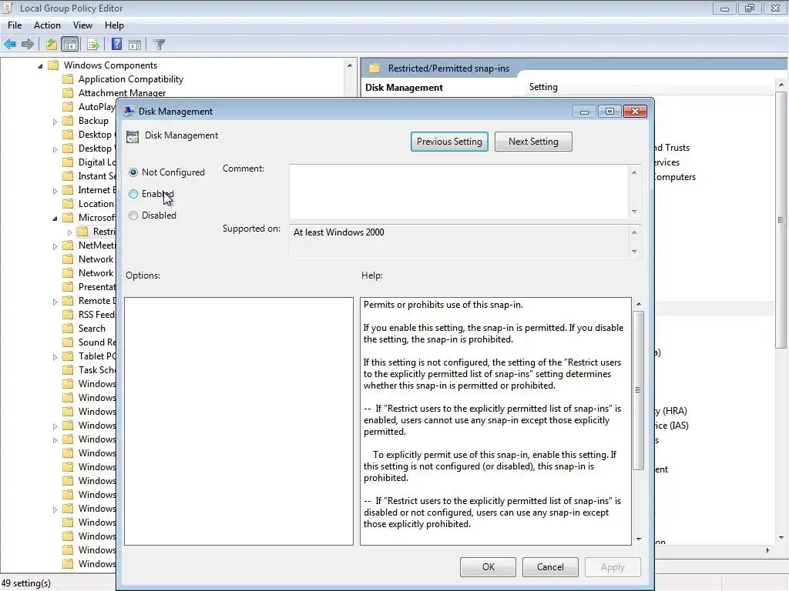Expand the Internet Explorer tree node
Viewport: 789px width, 591px height.
(55, 191)
